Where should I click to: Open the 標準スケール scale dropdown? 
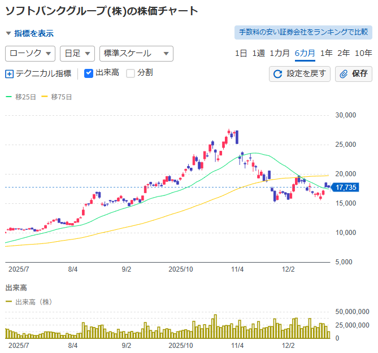136,54
